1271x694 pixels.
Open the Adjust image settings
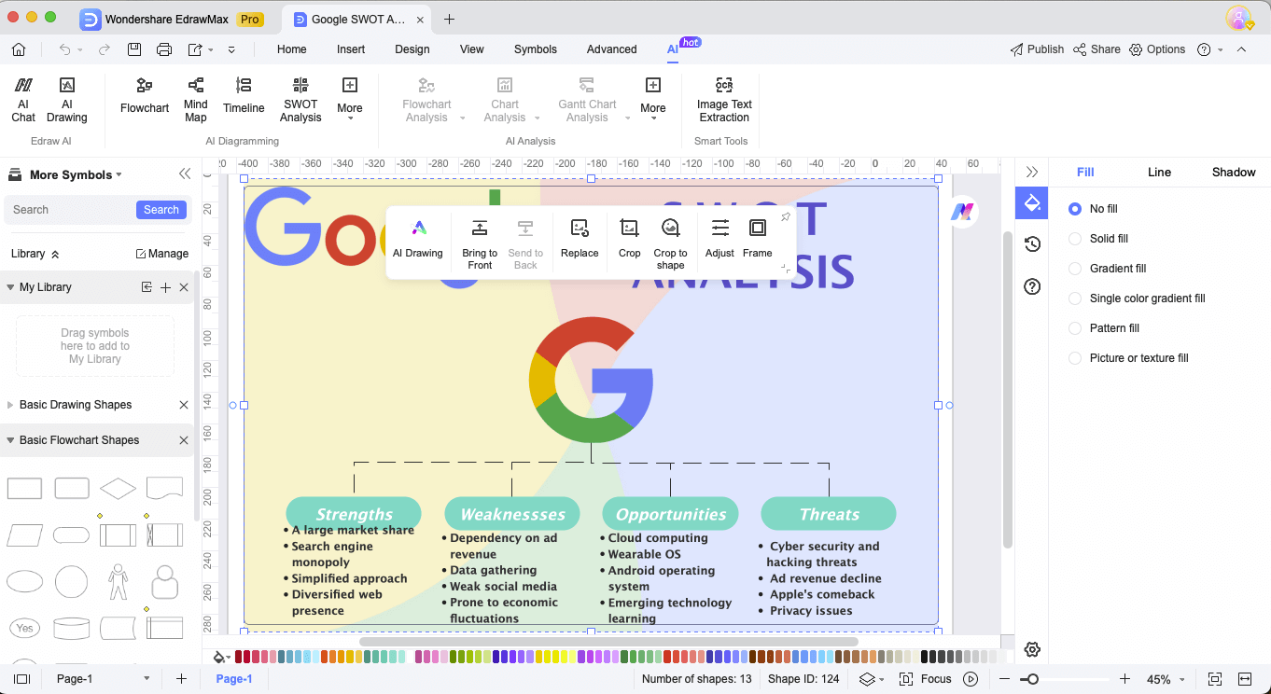719,240
